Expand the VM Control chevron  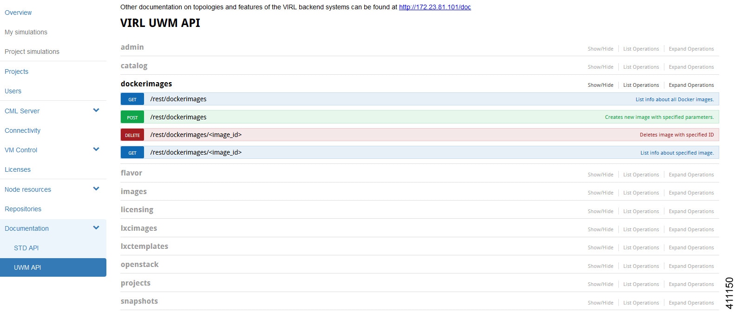[96, 149]
